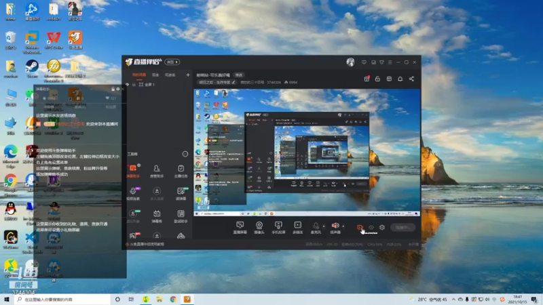Open danmu assistant overlay settings gear
This screenshot has width=543, height=305.
[x=117, y=89]
